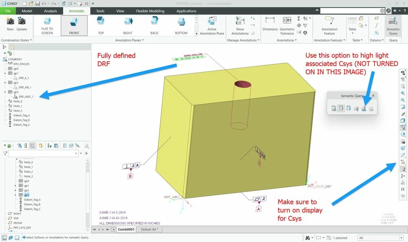This screenshot has height=242, width=408.
Task: Click the first icon in Semantic Query popup
Action: point(334,109)
